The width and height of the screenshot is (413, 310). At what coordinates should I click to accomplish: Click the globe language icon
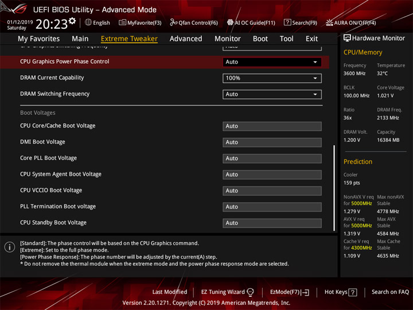coord(88,22)
